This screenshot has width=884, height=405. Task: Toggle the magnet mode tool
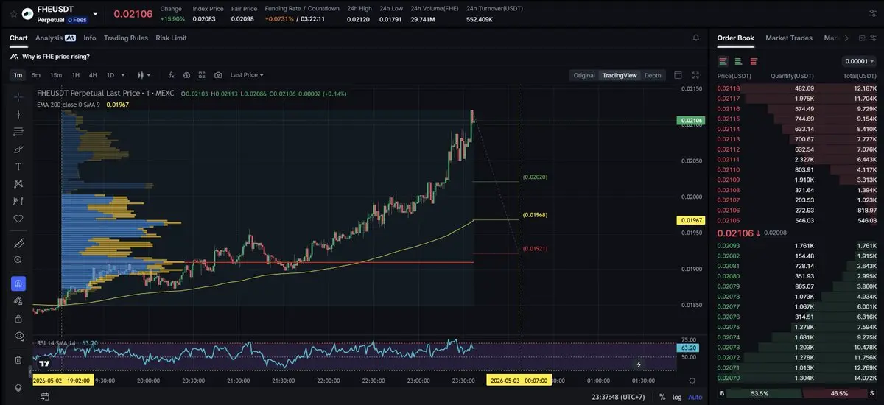[x=18, y=283]
